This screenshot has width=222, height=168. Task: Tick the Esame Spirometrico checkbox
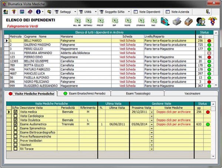tap(15, 128)
